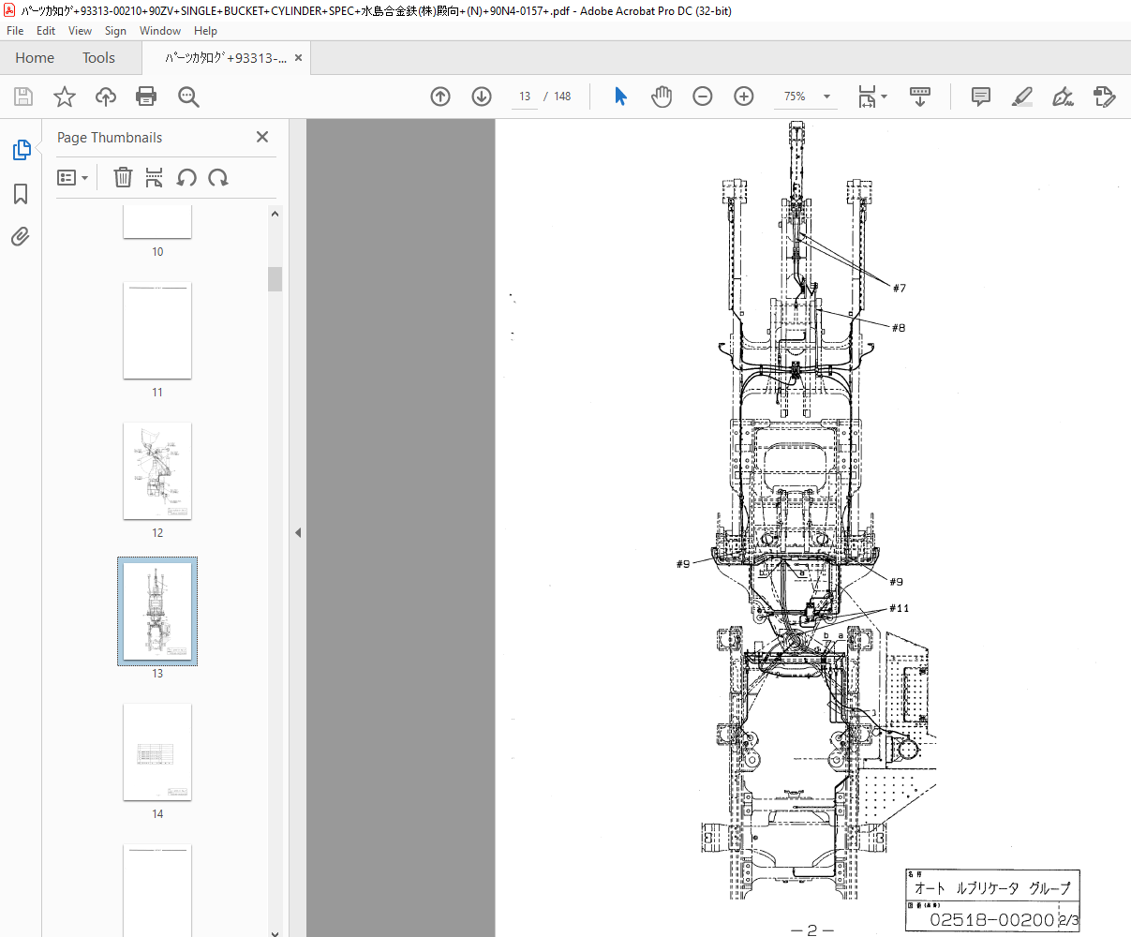The image size is (1131, 937).
Task: Open thumbnail options dropdown menu
Action: click(x=72, y=177)
